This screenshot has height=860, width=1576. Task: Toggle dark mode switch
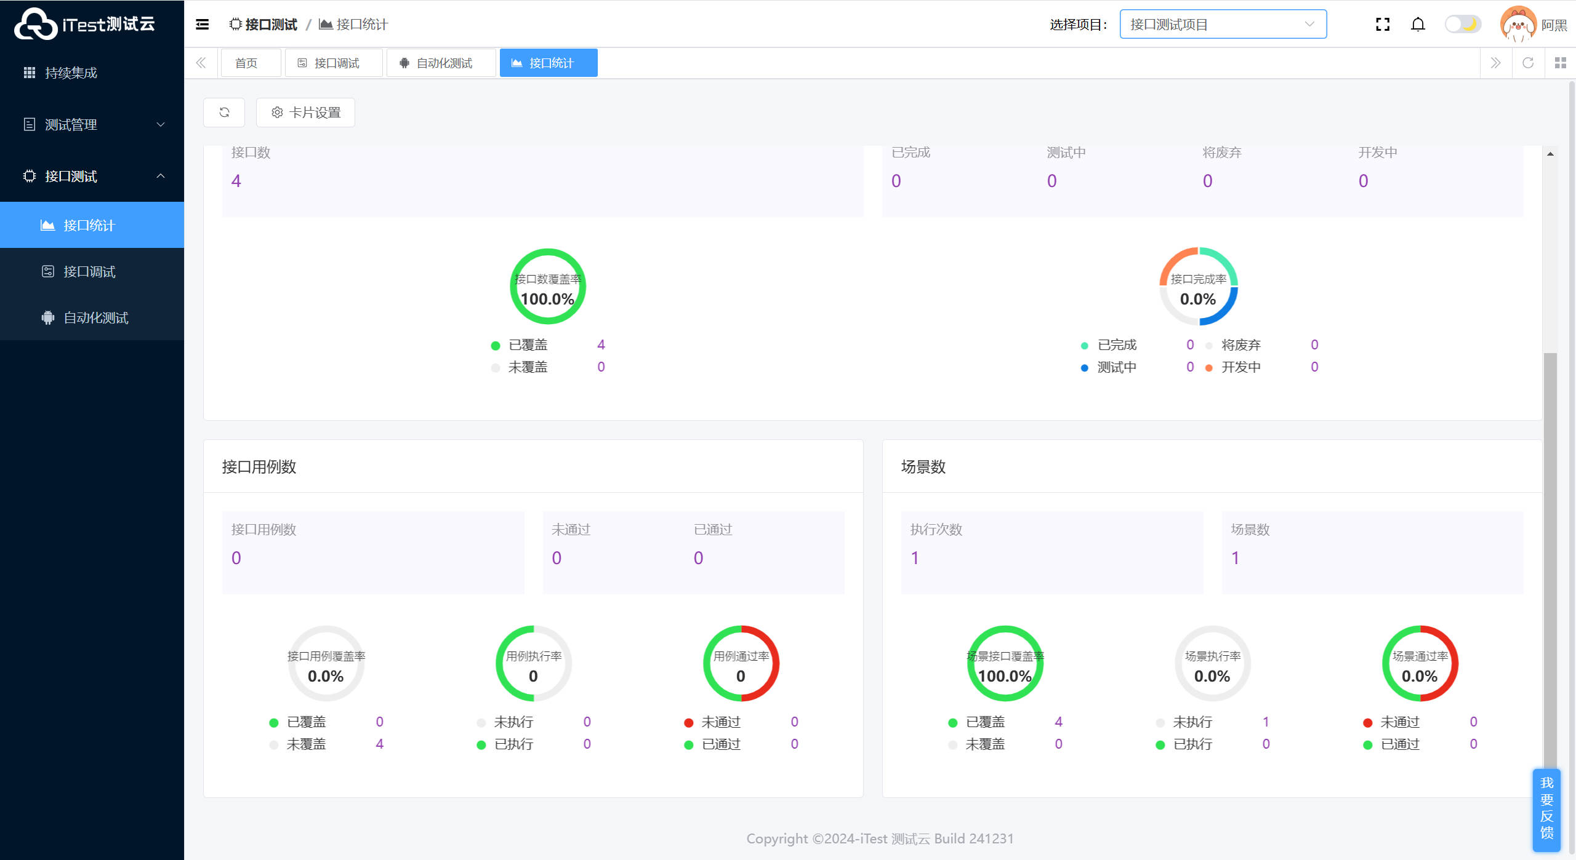pos(1463,25)
